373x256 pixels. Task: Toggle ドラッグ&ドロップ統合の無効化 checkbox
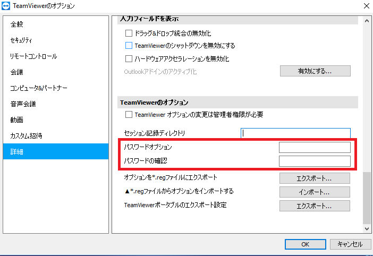129,33
